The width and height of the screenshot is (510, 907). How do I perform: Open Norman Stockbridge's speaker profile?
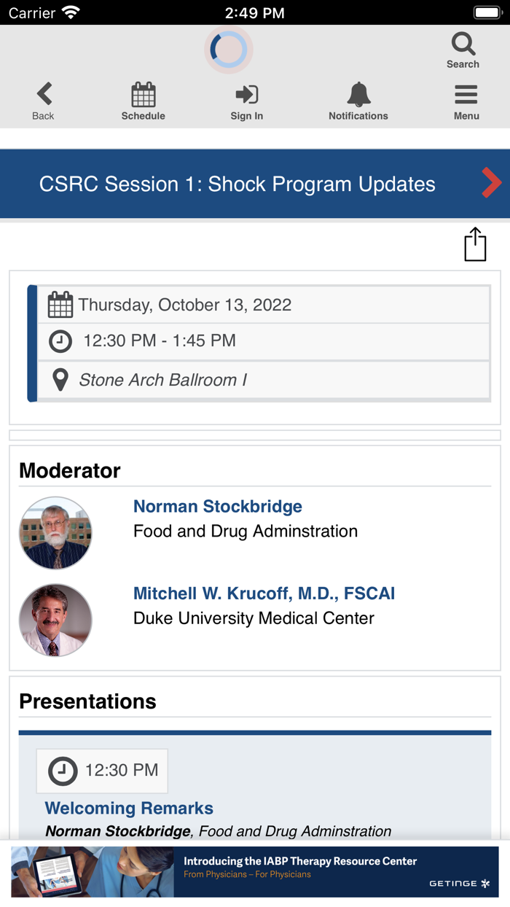(x=217, y=506)
